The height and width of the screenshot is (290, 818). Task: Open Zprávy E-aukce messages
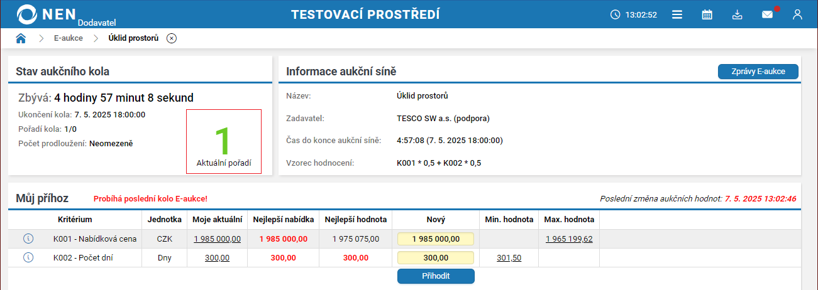(x=758, y=72)
